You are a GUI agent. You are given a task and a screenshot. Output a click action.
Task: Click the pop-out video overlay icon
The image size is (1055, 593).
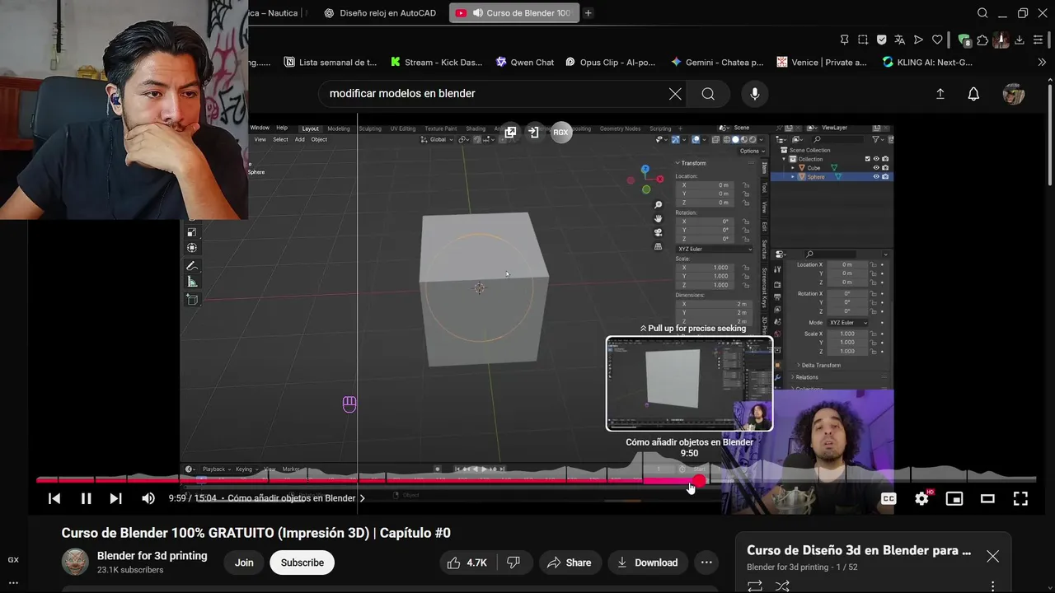coord(510,132)
